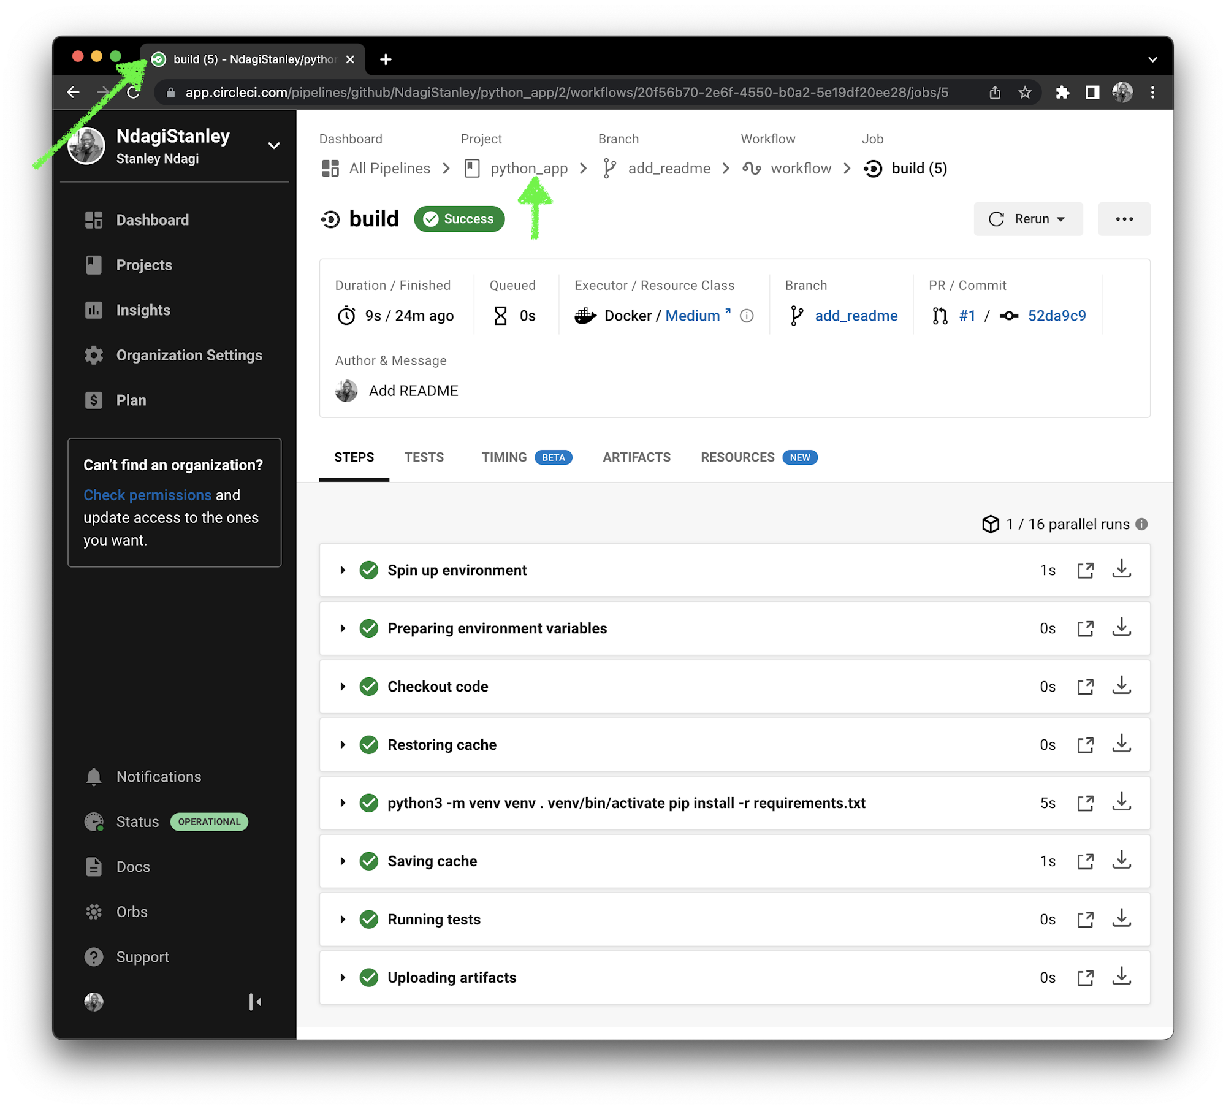Close the build (5) browser tab
Image resolution: width=1226 pixels, height=1109 pixels.
point(350,59)
